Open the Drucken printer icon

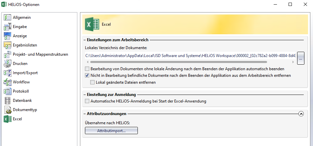coord(7,64)
